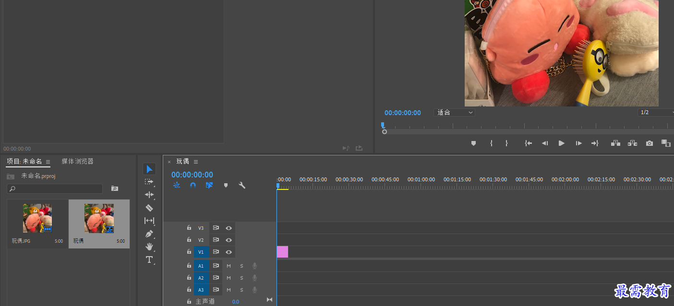Enable voice-over record on track A1
Image resolution: width=674 pixels, height=306 pixels.
255,266
